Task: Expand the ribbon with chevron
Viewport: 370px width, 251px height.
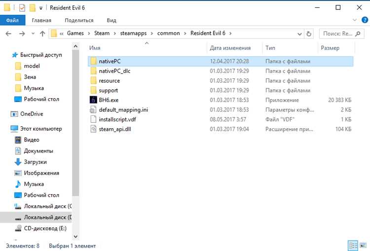Action: coord(355,20)
